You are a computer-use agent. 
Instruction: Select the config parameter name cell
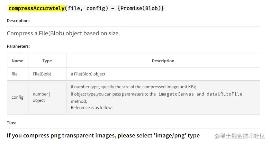pyautogui.click(x=18, y=97)
